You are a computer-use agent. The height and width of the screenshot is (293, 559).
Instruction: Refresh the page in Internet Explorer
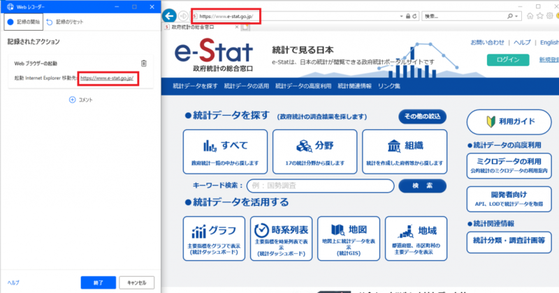click(414, 16)
